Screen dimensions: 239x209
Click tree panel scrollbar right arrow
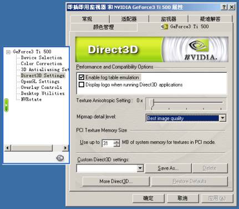click(x=65, y=148)
